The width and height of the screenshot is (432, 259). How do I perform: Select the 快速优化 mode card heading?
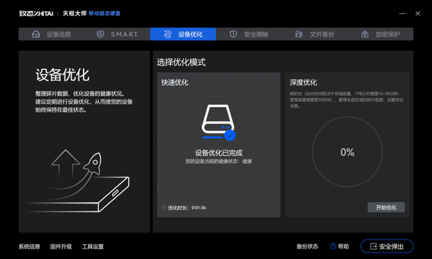[x=175, y=82]
